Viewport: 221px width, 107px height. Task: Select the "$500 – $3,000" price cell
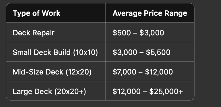click(x=150, y=32)
